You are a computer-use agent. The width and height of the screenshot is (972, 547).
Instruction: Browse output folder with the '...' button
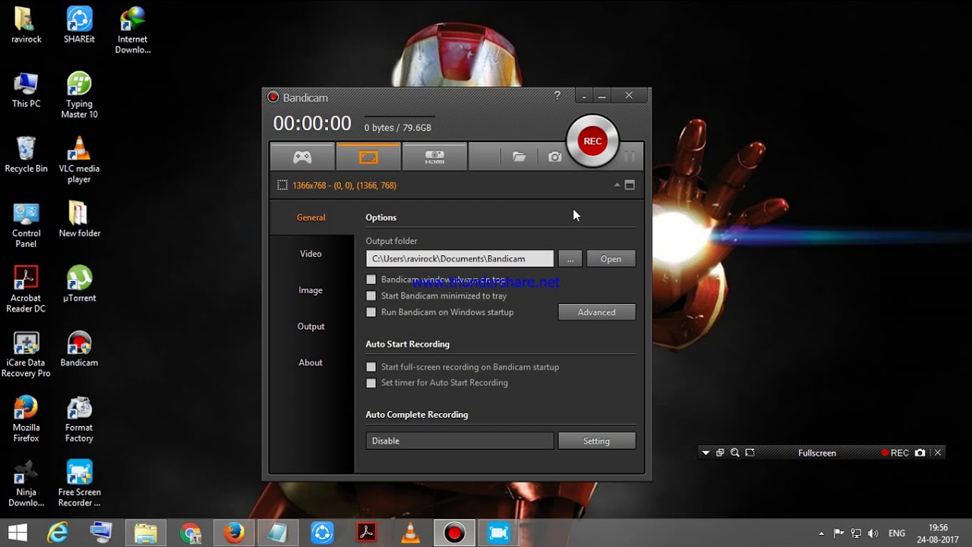point(570,259)
